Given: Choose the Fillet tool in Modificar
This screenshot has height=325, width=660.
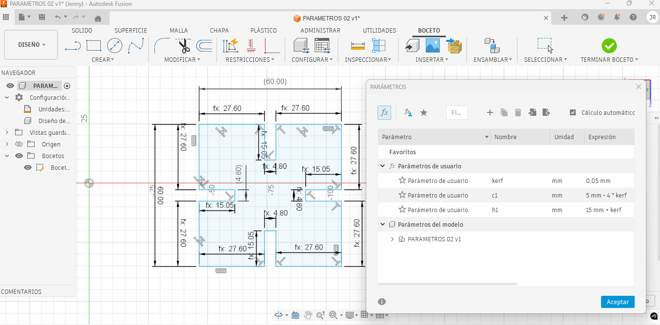Looking at the screenshot, I should click(x=162, y=46).
